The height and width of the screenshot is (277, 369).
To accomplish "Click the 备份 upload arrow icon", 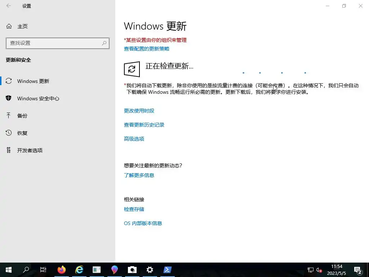I will pos(9,115).
